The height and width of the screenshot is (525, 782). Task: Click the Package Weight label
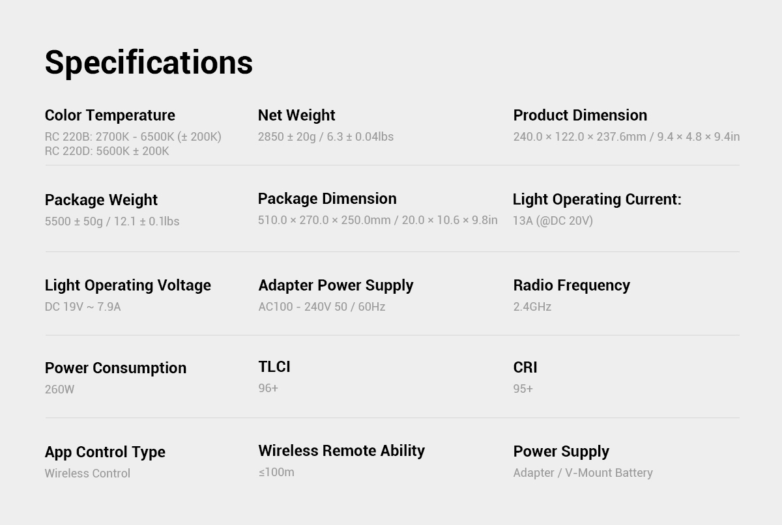(101, 200)
